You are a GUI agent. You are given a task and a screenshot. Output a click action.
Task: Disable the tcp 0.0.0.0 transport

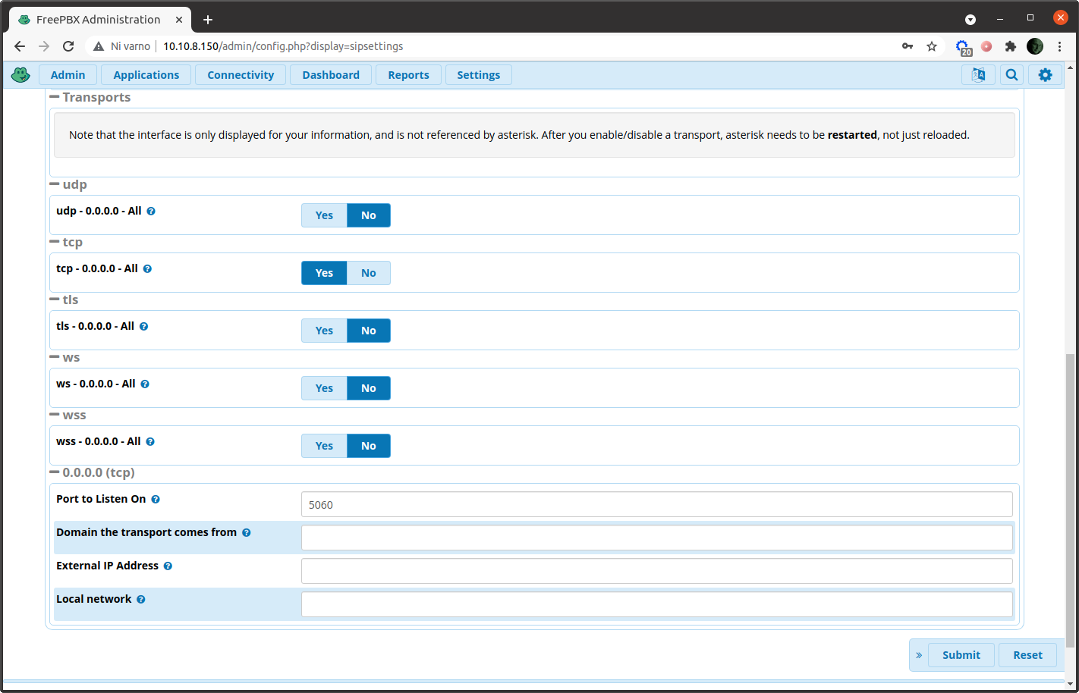click(x=368, y=272)
